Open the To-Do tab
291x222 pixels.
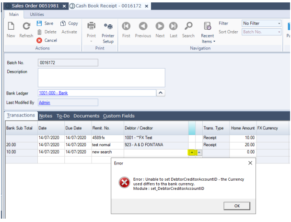[x=63, y=116]
